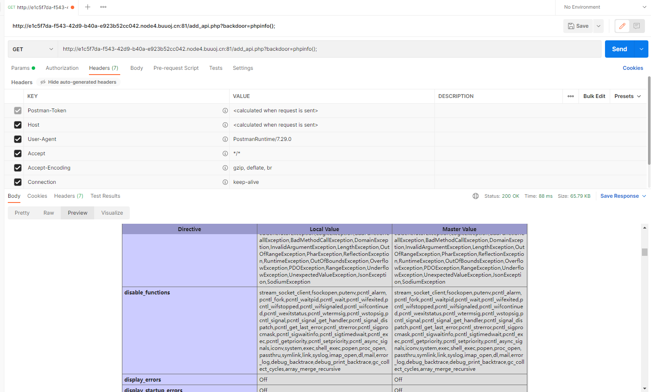Click the response scrollbar up arrow
Screen dimensions: 651x392
pos(644,227)
